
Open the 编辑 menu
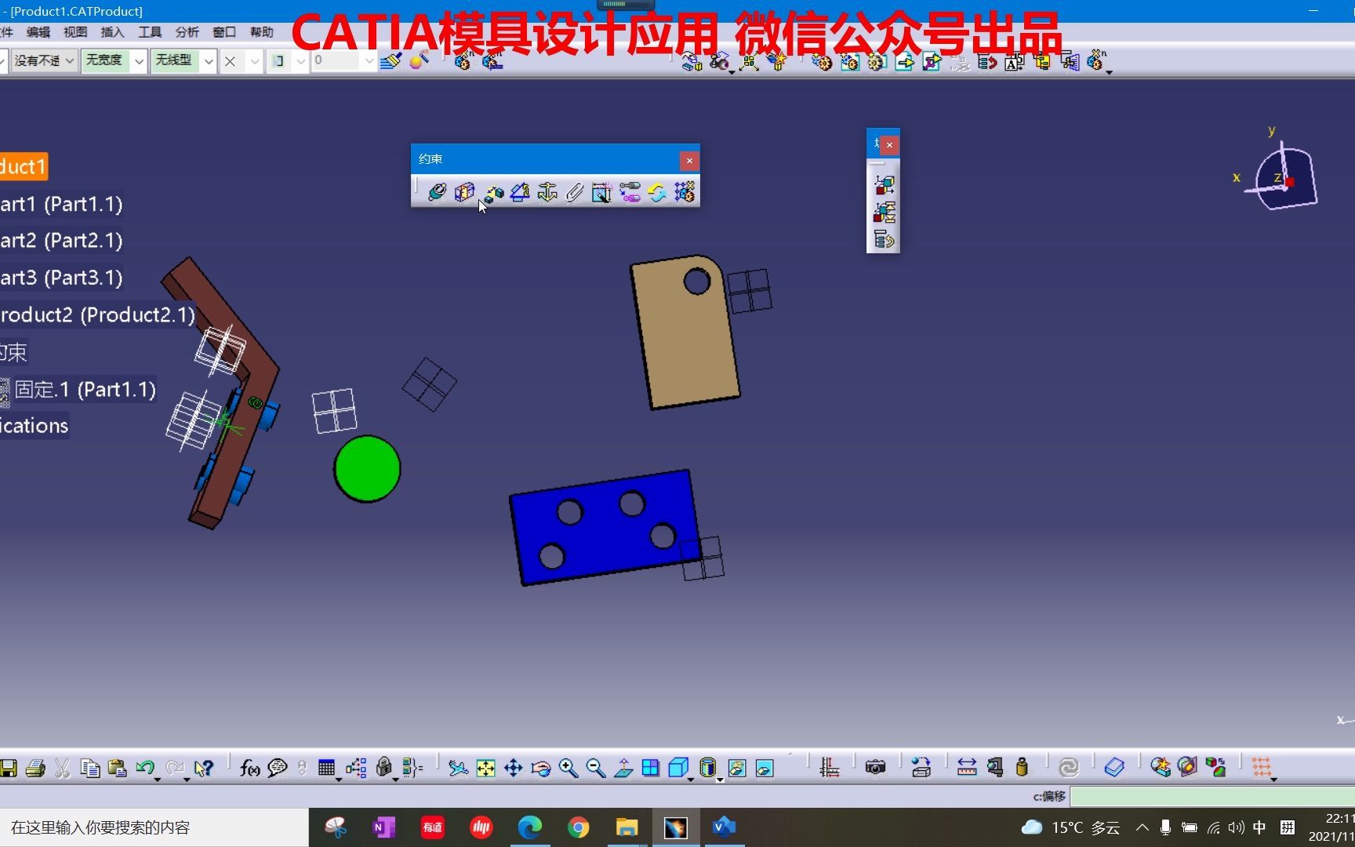[x=38, y=32]
